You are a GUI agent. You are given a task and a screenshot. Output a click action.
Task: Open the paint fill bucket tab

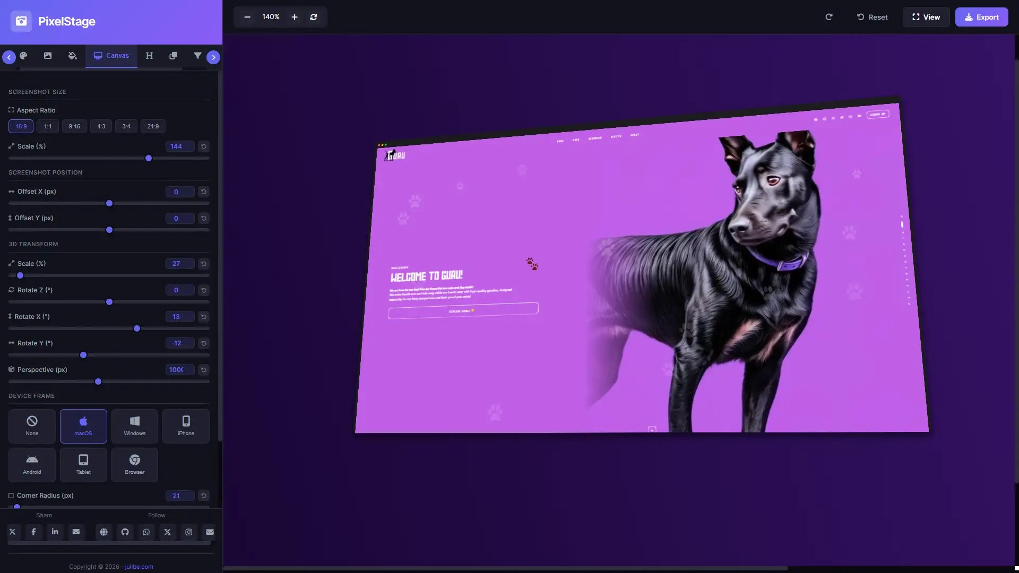click(x=73, y=56)
